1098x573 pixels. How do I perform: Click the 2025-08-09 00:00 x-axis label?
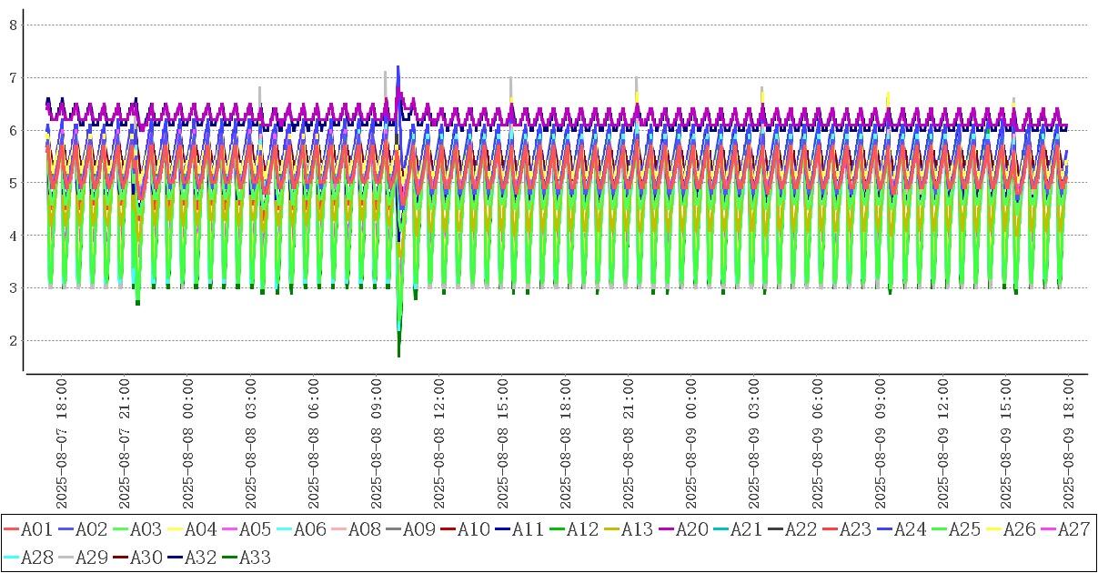[690, 445]
